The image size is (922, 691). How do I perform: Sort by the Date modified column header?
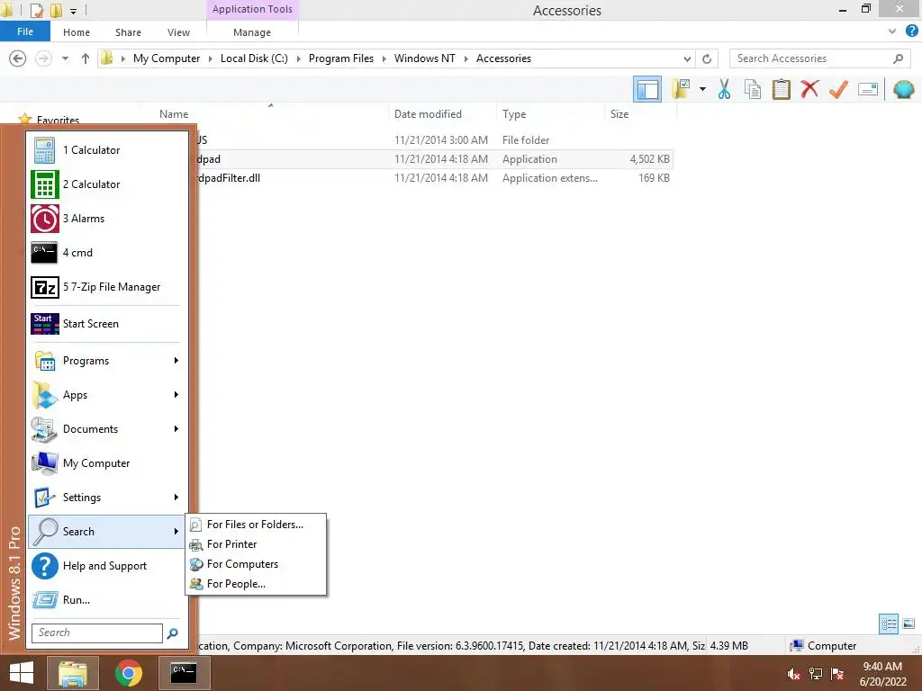point(428,114)
